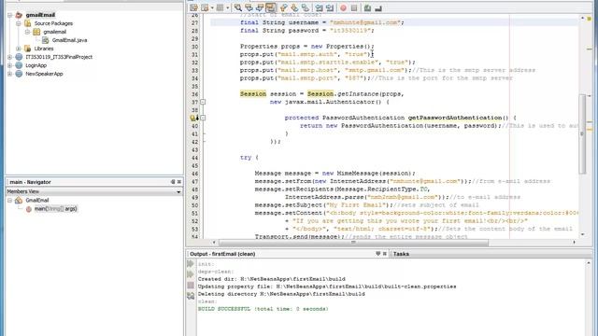The width and height of the screenshot is (598, 336).
Task: Expand the Libraries node
Action: pos(19,49)
